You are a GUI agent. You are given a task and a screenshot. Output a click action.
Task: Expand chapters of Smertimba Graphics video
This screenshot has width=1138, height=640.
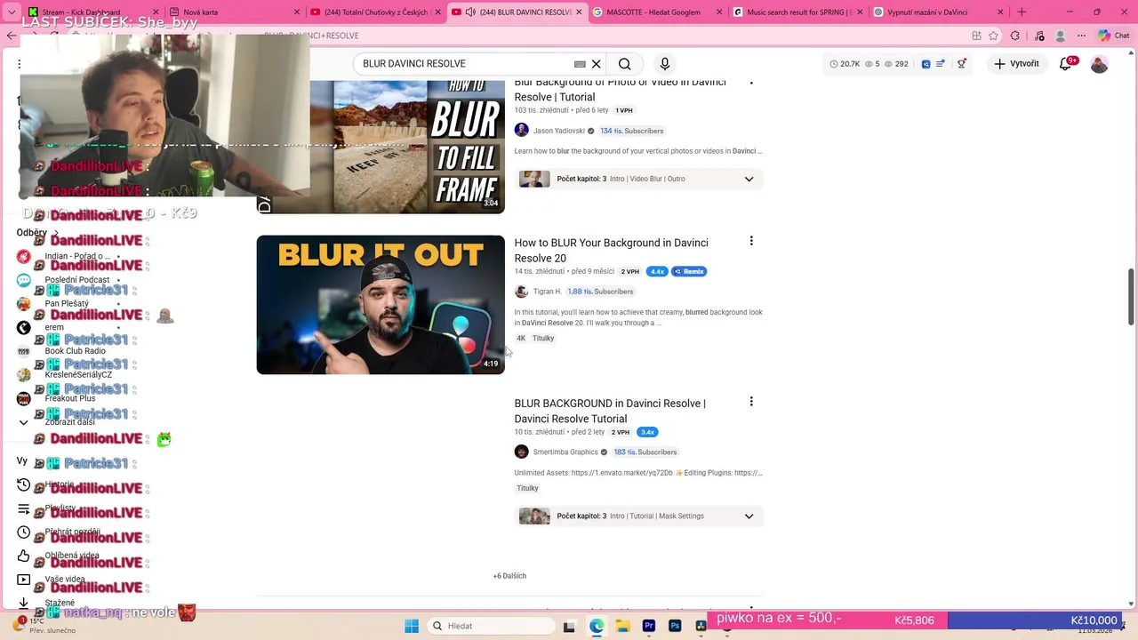pos(749,516)
